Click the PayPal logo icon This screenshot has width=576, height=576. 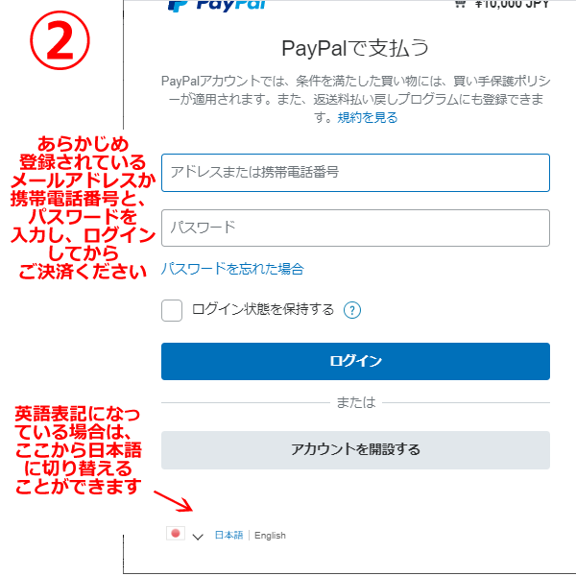click(178, 6)
